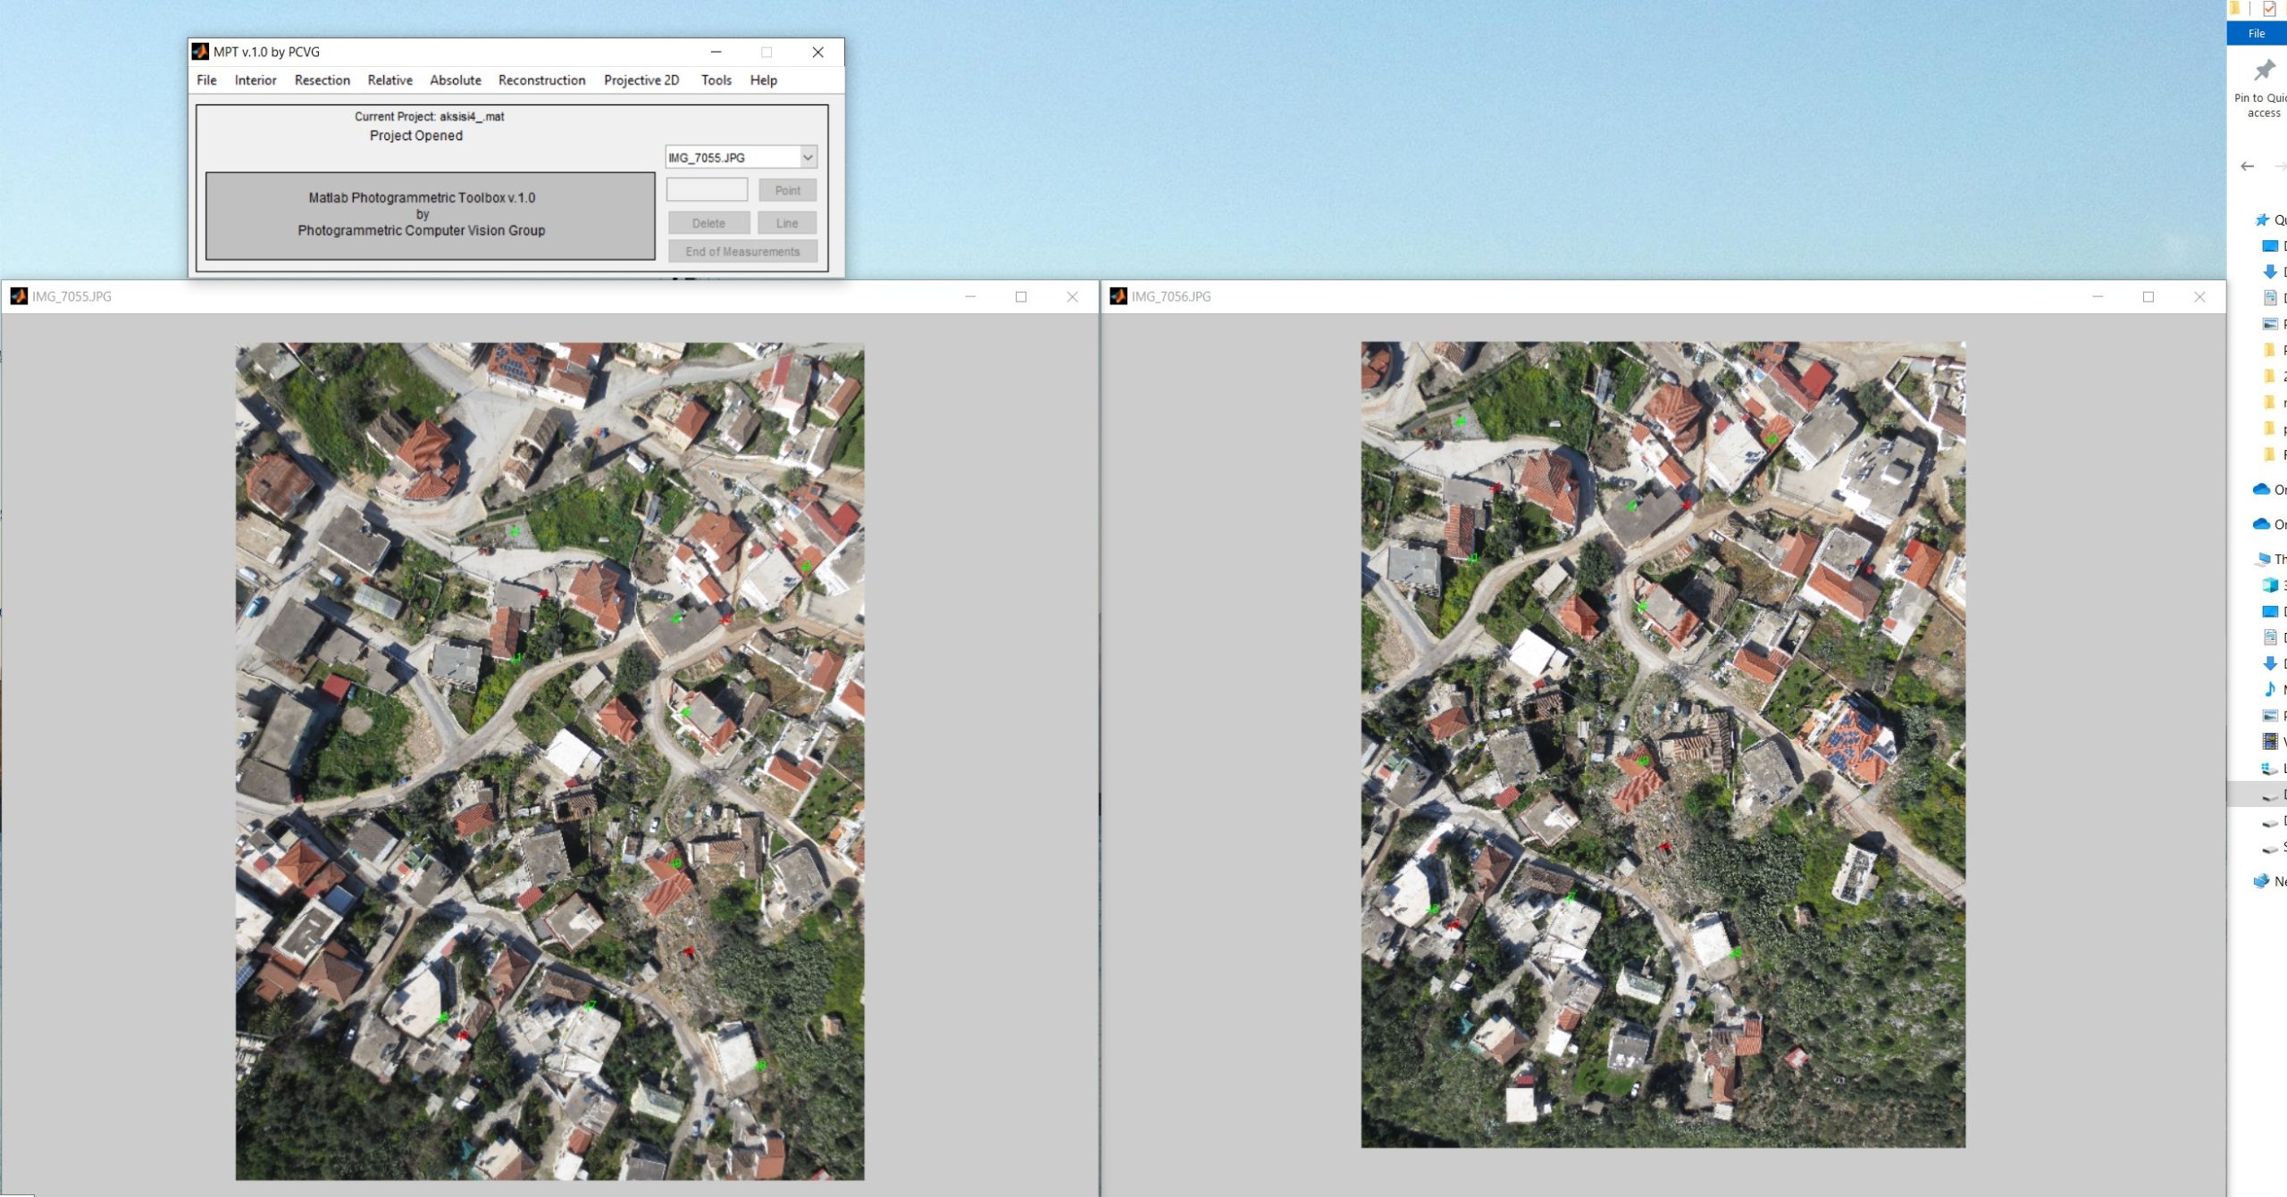Open the Explorer File tab
Viewport: 2287px width, 1197px height.
pos(2256,33)
